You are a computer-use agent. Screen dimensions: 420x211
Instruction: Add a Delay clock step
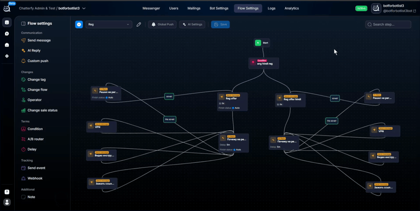pyautogui.click(x=29, y=149)
